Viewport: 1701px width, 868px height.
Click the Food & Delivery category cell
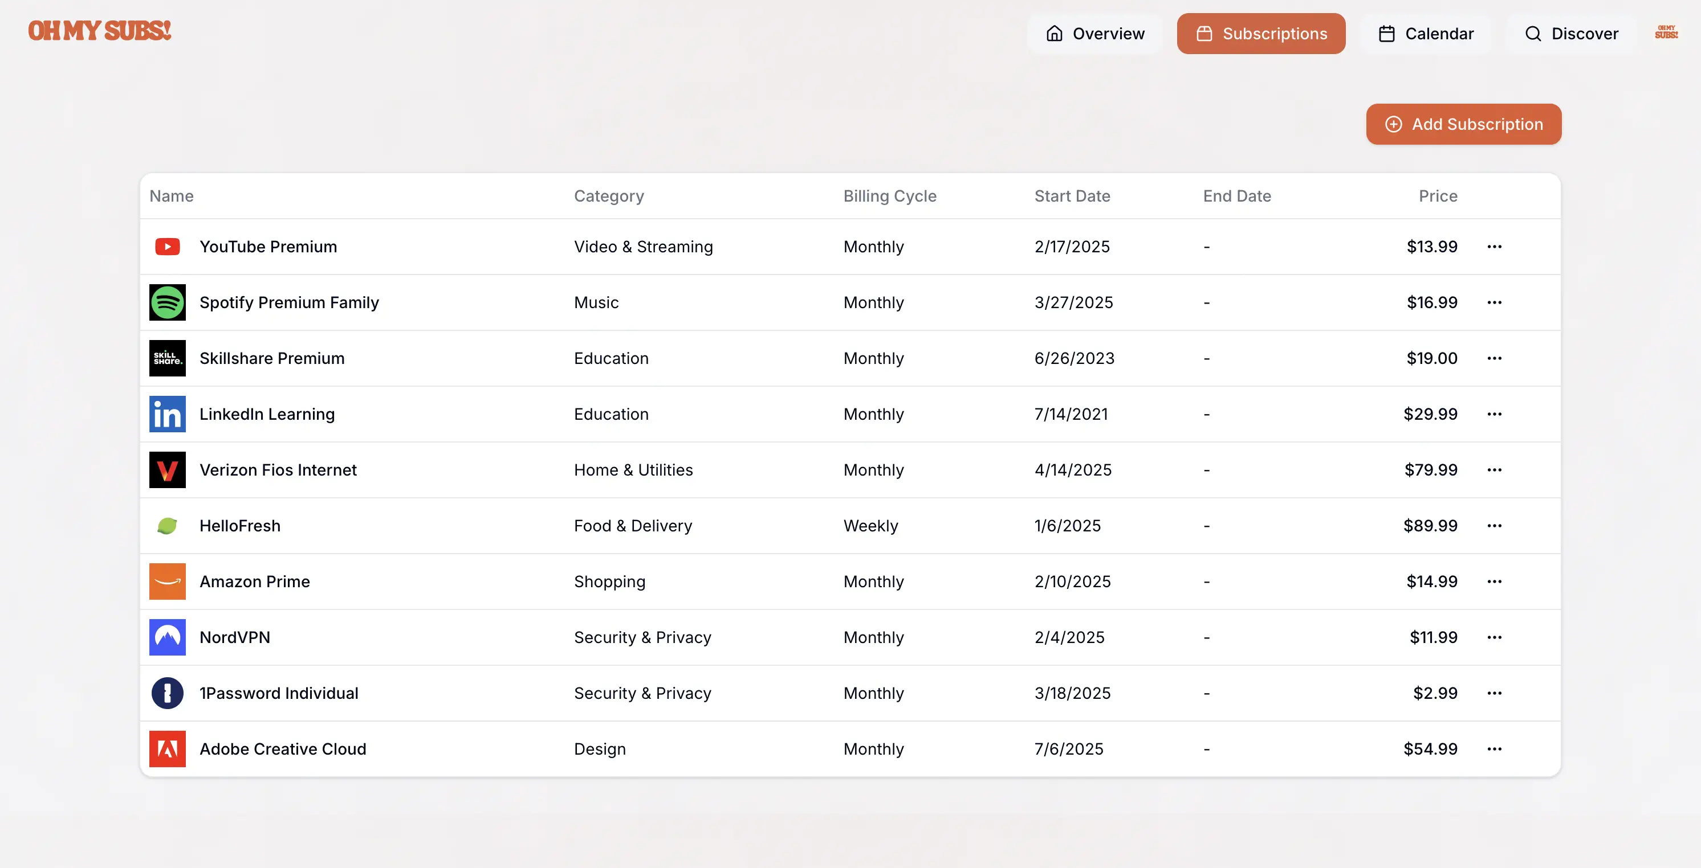pyautogui.click(x=633, y=526)
